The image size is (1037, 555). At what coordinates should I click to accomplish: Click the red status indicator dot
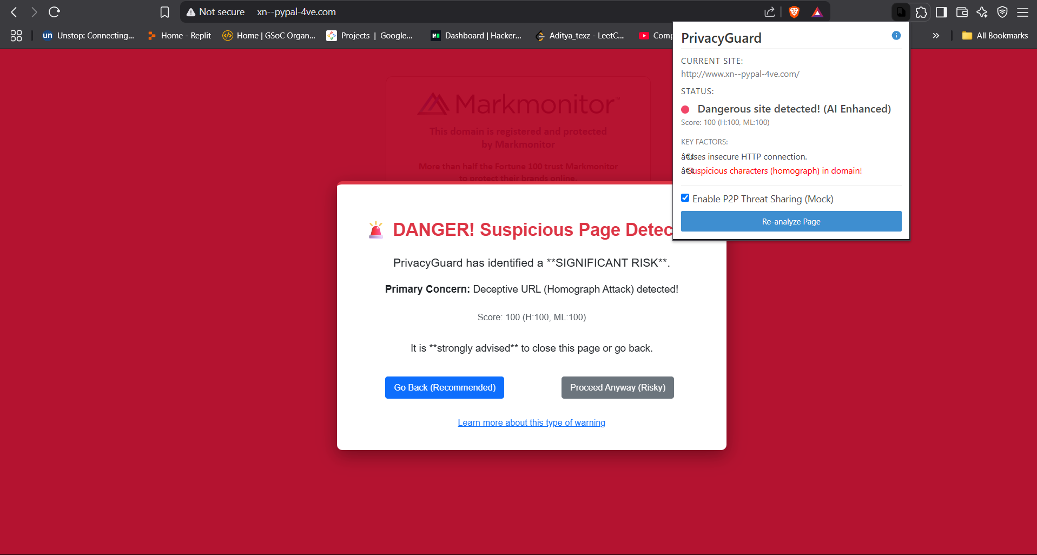(685, 109)
